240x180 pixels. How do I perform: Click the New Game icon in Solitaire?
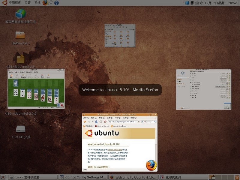(11, 76)
